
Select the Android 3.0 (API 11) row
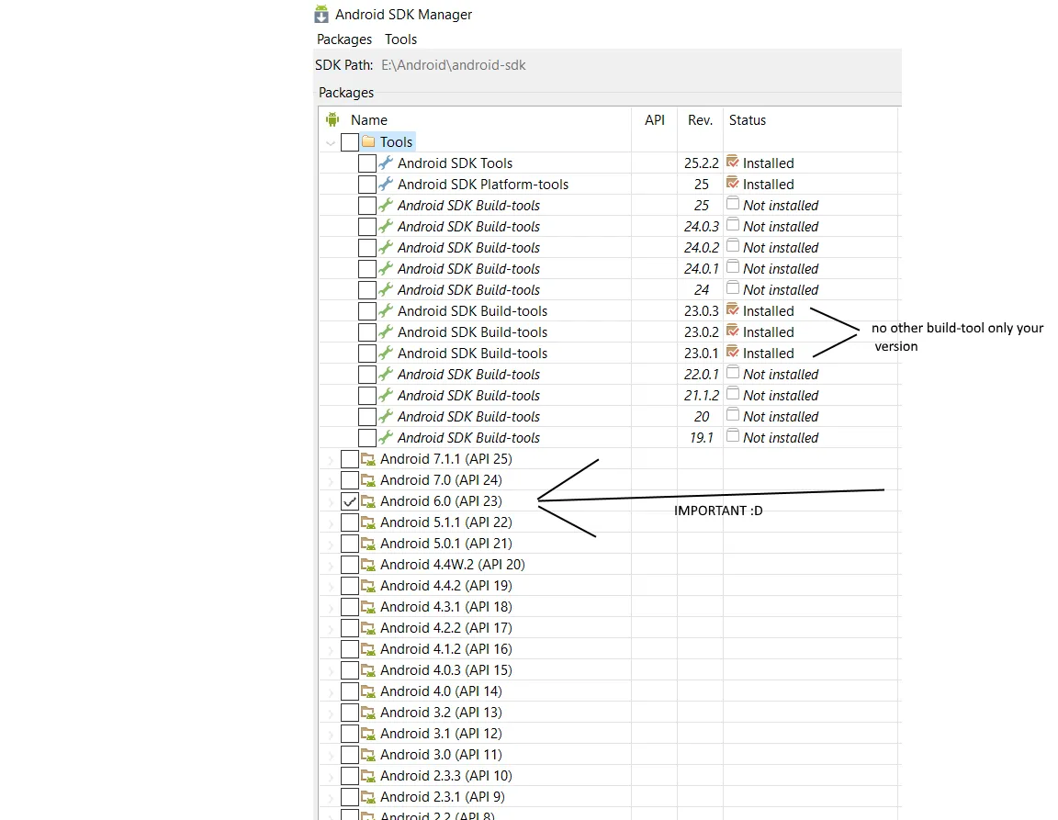610,755
